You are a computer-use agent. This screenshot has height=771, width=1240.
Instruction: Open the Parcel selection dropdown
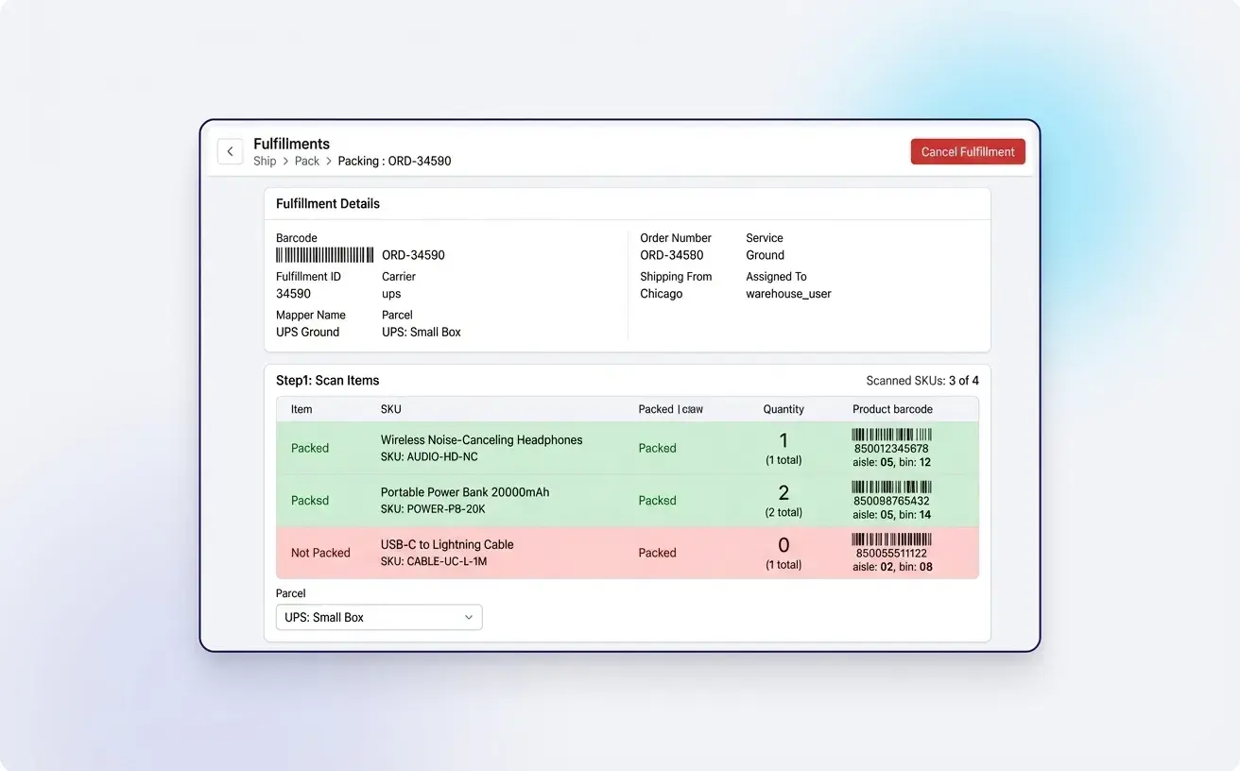tap(378, 616)
